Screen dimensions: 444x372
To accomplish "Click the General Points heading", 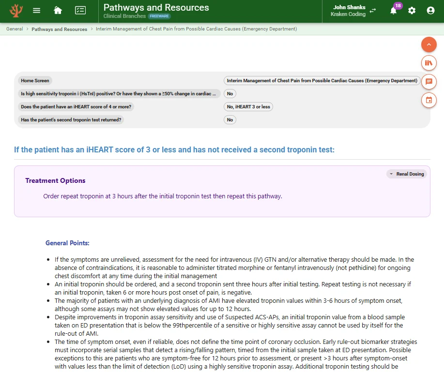I will point(67,243).
